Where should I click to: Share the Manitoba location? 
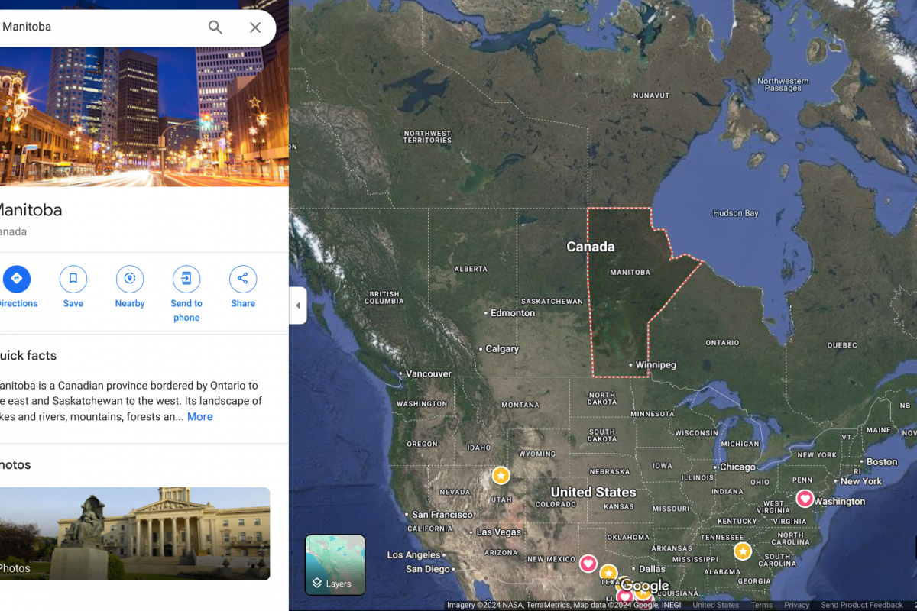[243, 287]
